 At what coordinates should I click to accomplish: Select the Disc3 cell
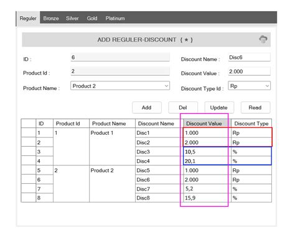coord(159,152)
